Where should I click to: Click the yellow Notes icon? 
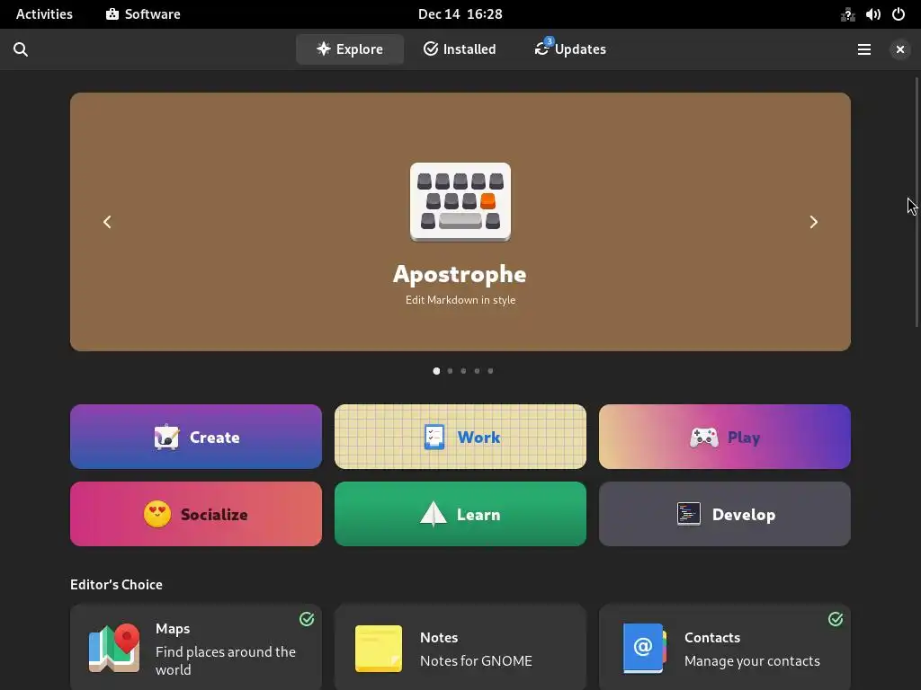(x=379, y=649)
